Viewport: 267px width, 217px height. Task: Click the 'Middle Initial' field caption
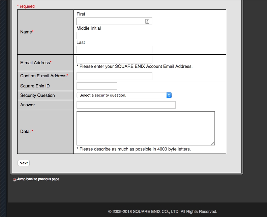(89, 28)
